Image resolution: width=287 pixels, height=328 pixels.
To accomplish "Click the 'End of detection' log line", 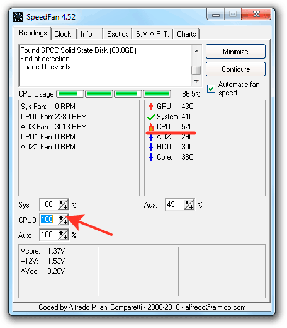I will [45, 59].
